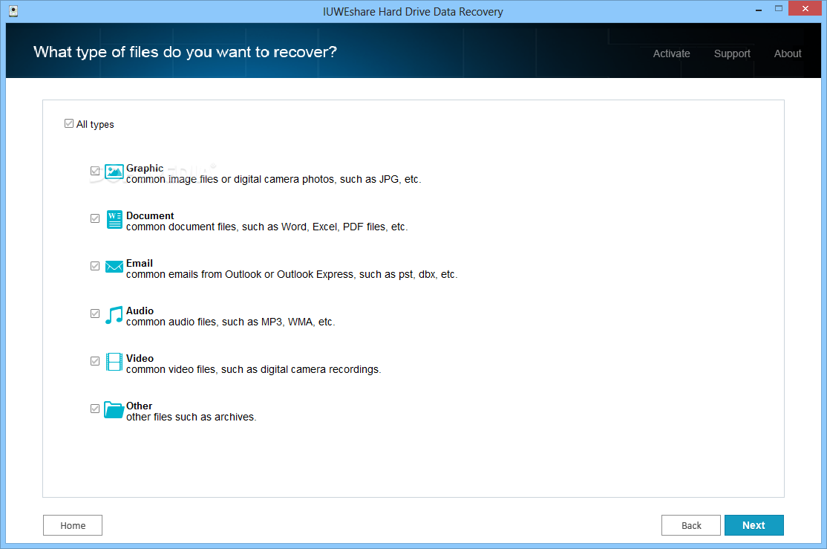Proceed with the Next button
Viewport: 827px width, 549px height.
pos(754,525)
